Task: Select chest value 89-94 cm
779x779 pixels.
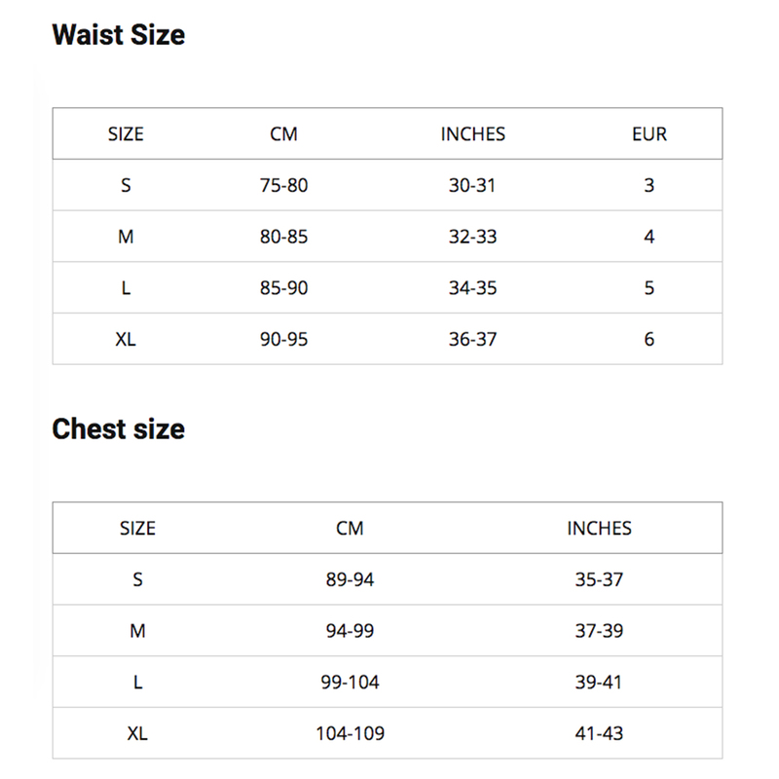Action: (350, 579)
